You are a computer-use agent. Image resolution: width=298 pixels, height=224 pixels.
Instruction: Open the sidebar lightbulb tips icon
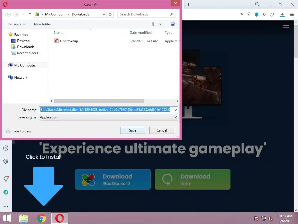click(6, 179)
